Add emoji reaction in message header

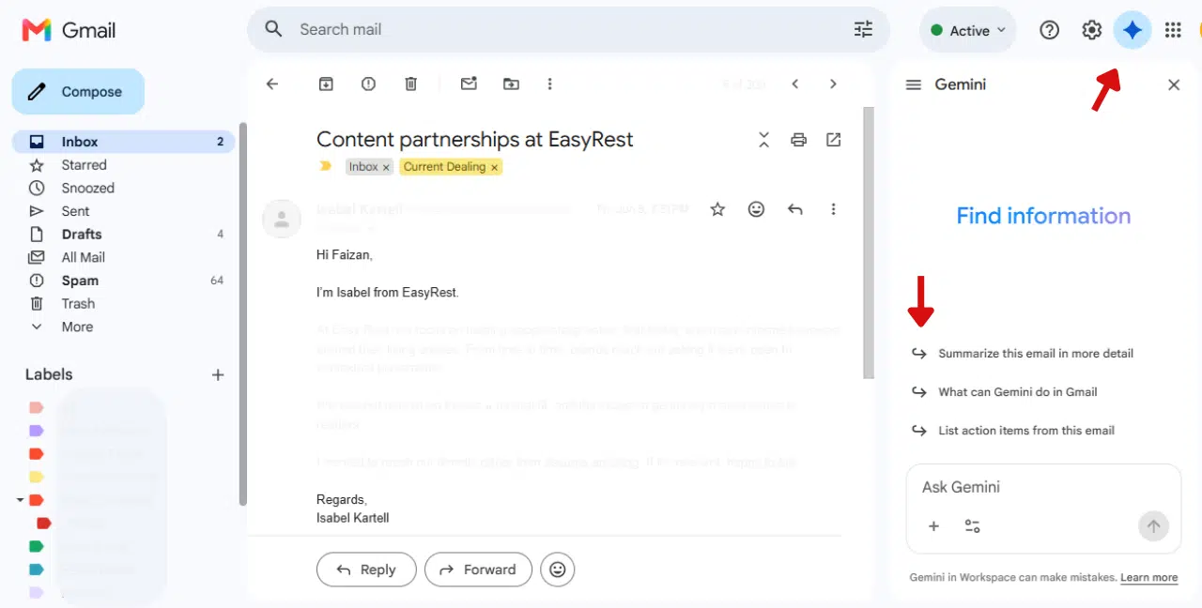pyautogui.click(x=756, y=209)
